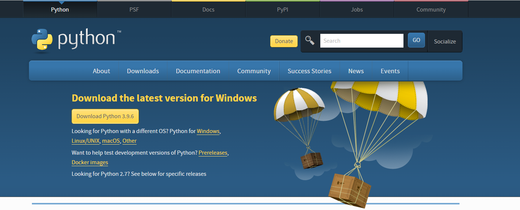
Task: Follow the Windows download link
Action: click(x=208, y=131)
